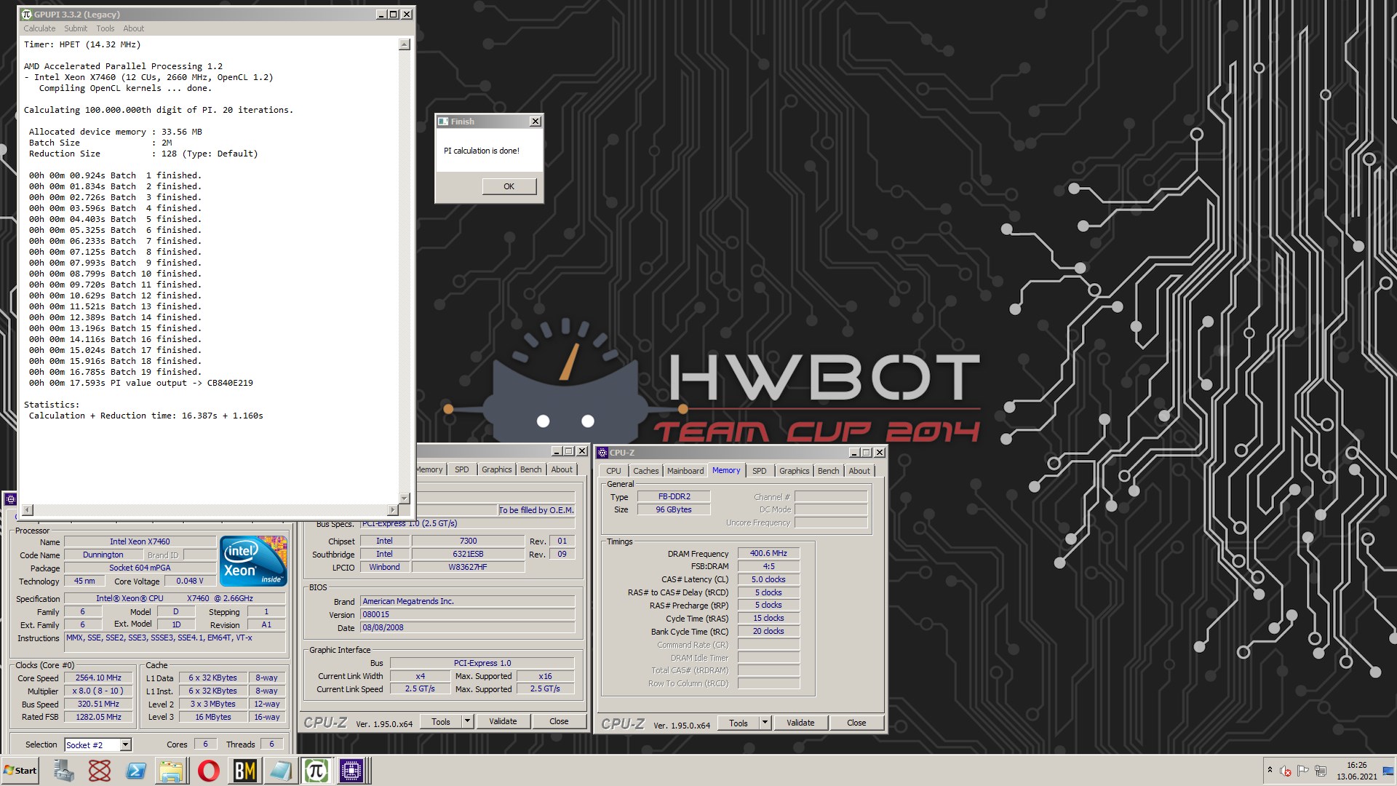The width and height of the screenshot is (1397, 786).
Task: Click the 96 GBytes memory size field
Action: point(674,509)
